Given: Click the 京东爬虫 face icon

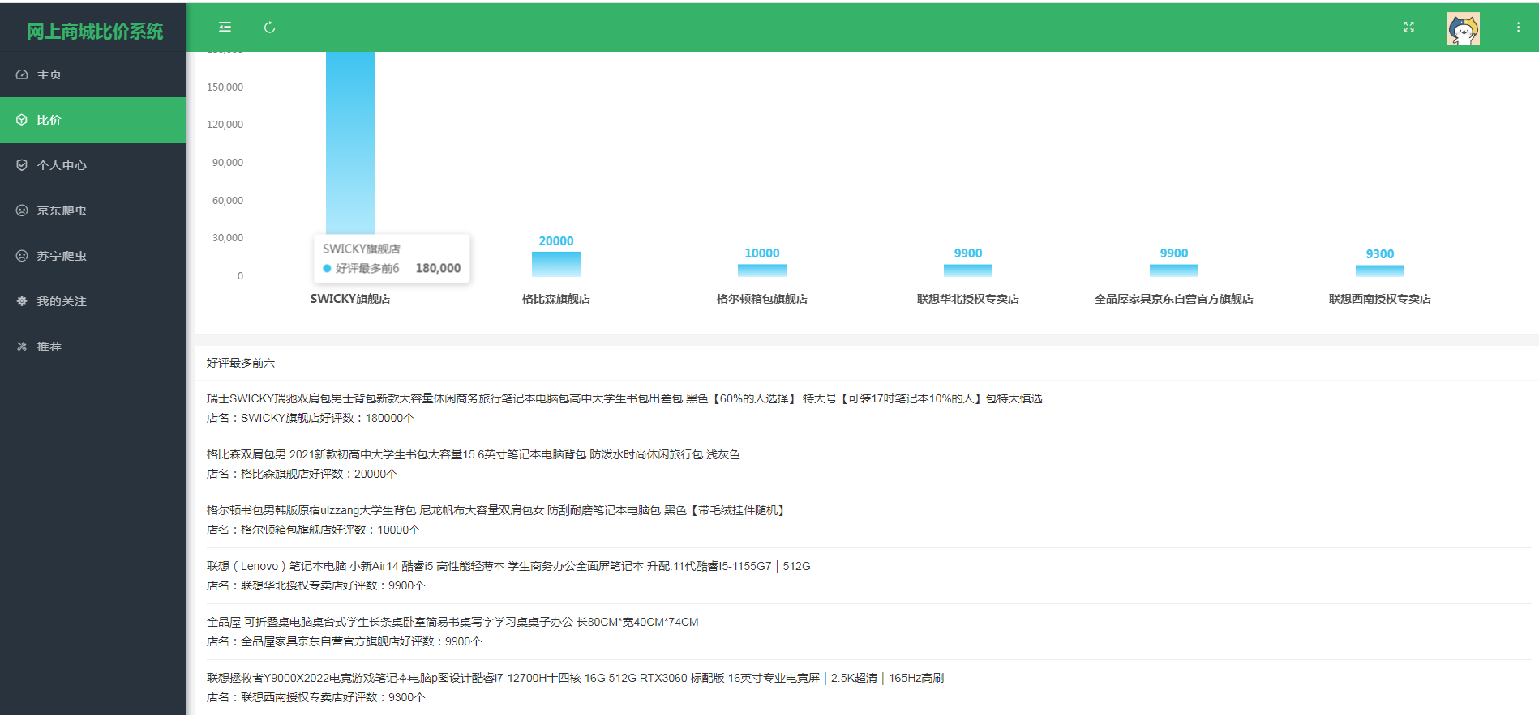Looking at the screenshot, I should (22, 211).
